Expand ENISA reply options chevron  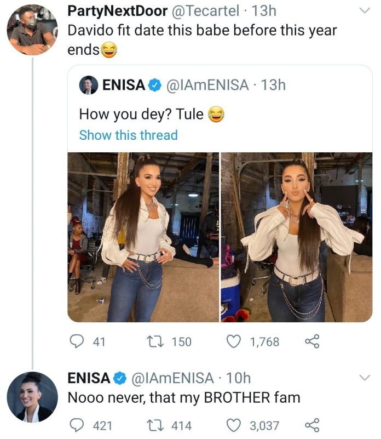(x=363, y=378)
